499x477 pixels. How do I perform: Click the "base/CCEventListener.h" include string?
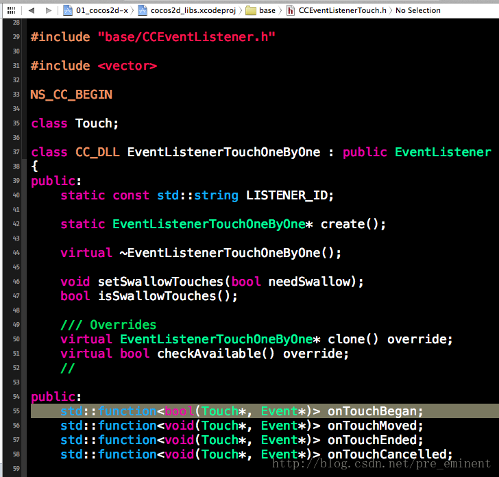(186, 37)
